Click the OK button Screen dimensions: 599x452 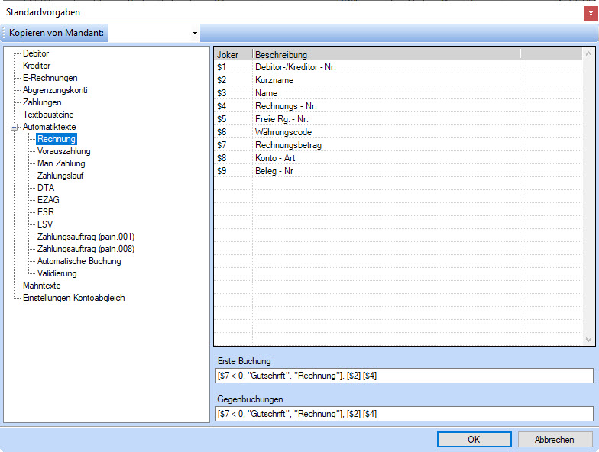(474, 440)
